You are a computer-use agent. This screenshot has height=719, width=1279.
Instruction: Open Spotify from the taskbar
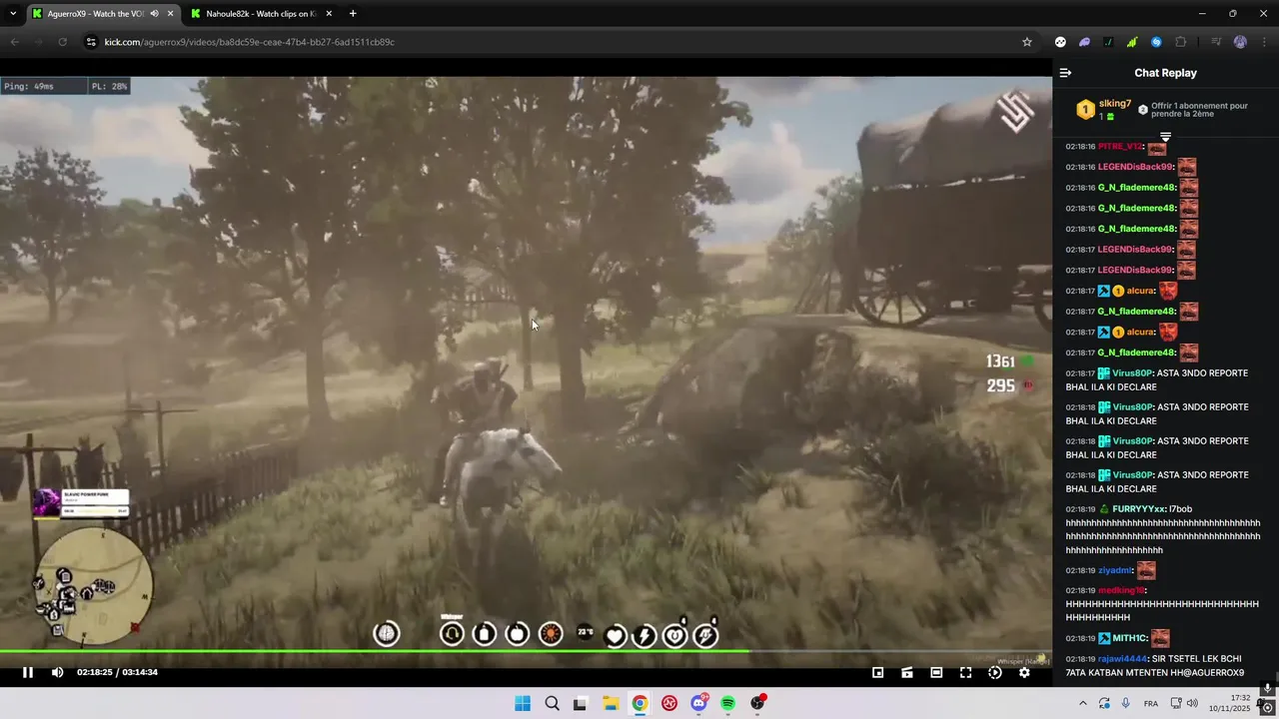pos(728,703)
